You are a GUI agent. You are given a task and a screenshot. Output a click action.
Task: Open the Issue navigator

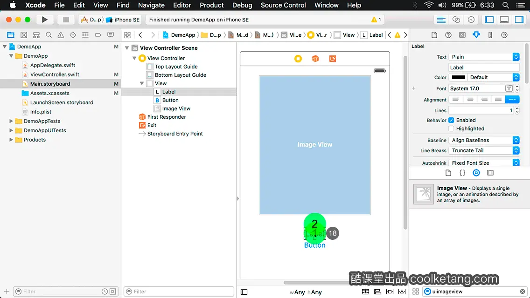(x=61, y=35)
